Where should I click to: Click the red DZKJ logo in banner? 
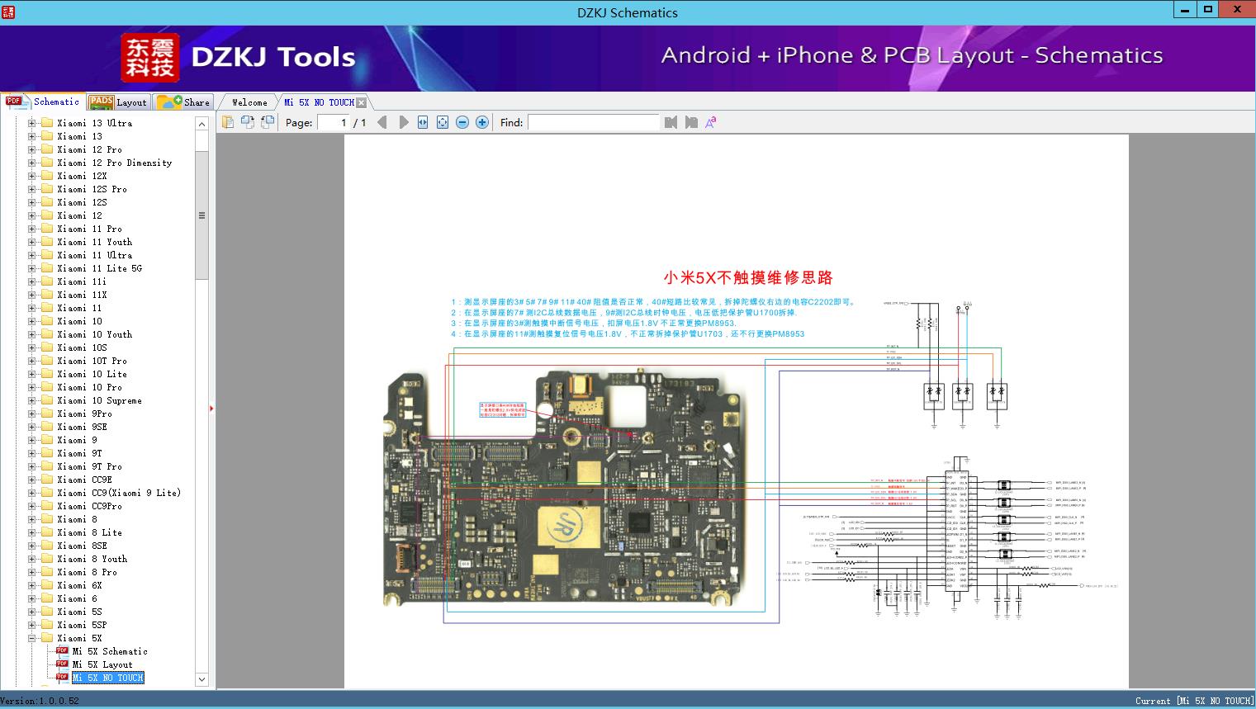[150, 58]
